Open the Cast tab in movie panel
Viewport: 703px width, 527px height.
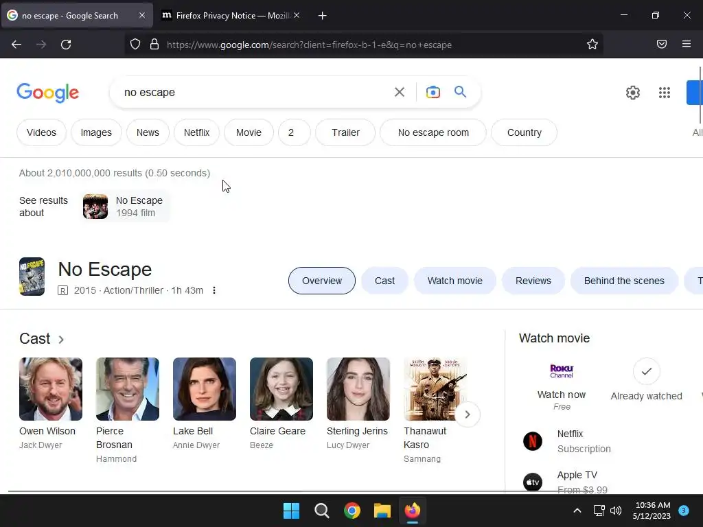pos(384,281)
